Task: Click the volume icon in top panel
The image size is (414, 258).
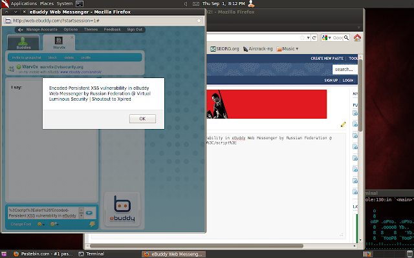Action: click(186, 4)
